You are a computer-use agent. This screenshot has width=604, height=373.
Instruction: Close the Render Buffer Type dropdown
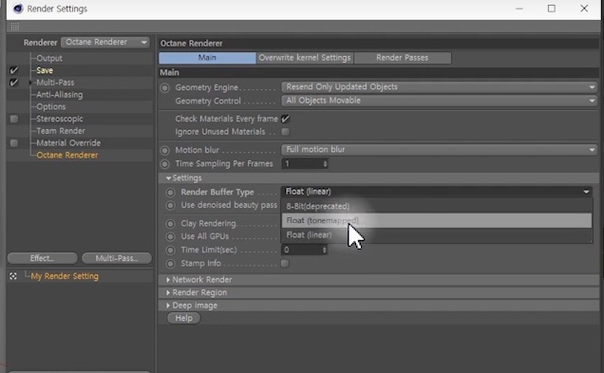pyautogui.click(x=437, y=192)
